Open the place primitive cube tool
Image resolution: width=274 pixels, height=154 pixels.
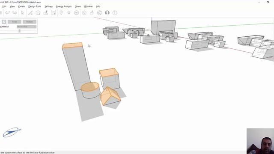tap(38, 13)
